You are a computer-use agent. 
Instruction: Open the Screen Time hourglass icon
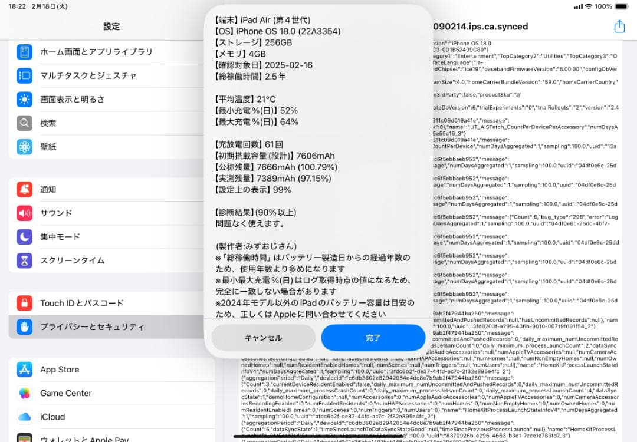coord(25,260)
